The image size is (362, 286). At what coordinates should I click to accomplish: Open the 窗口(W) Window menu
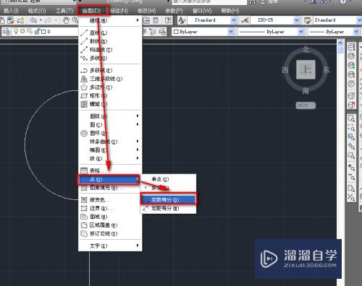(x=202, y=11)
